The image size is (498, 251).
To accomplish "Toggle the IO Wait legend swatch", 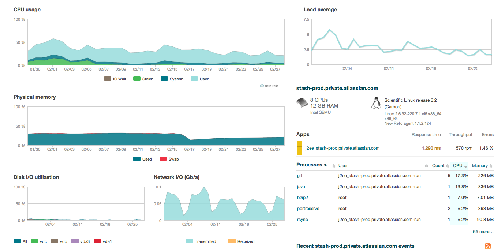I will point(108,79).
